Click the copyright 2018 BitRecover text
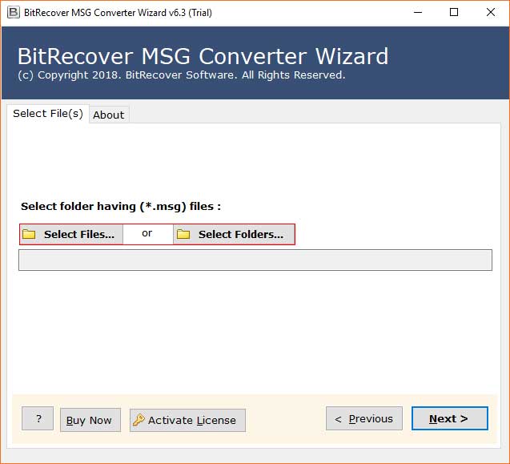Image resolution: width=510 pixels, height=464 pixels. pos(181,75)
